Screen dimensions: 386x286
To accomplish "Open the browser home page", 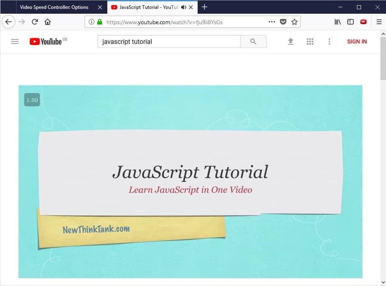I will pos(48,22).
